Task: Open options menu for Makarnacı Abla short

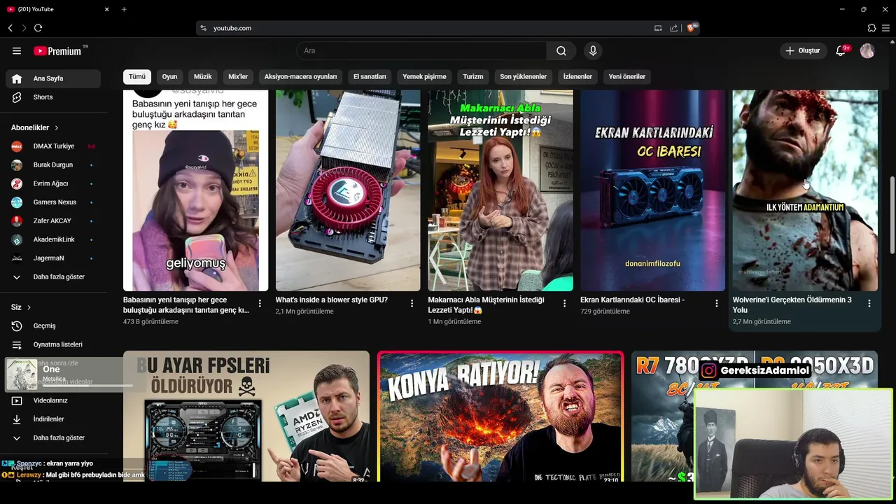Action: (564, 304)
